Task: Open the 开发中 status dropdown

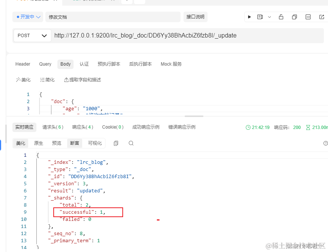Action: (x=28, y=16)
